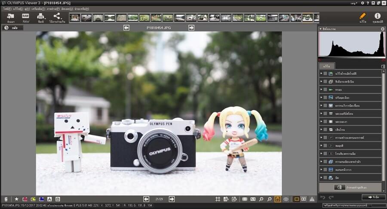Rotate the image clockwise
This screenshot has width=387, height=209.
[x=234, y=199]
